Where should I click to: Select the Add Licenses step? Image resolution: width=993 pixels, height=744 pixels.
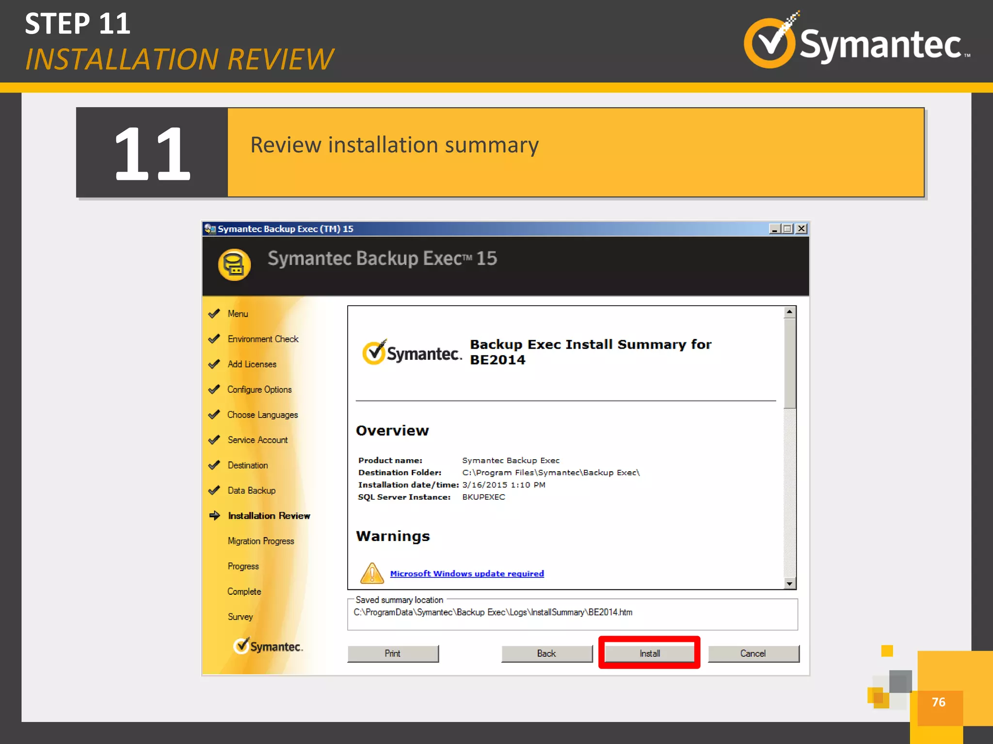point(252,364)
